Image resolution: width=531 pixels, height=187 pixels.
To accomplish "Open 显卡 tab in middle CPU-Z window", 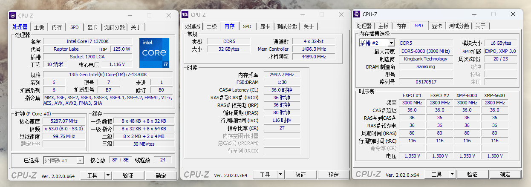I will tap(265, 26).
